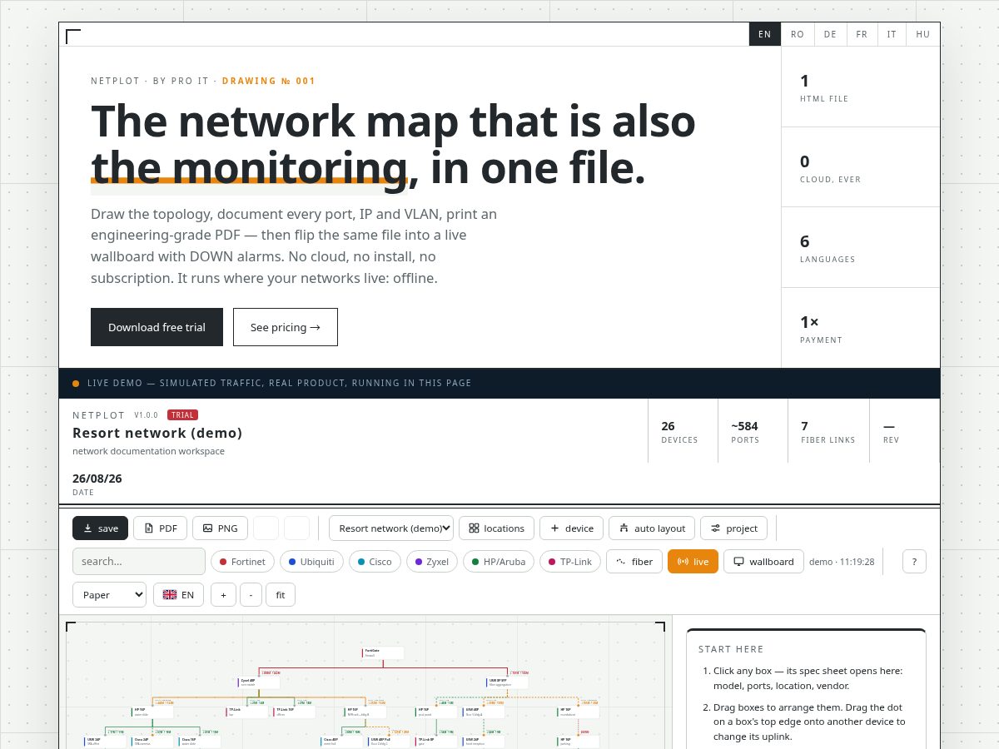
Task: Click Download free trial button
Action: click(157, 327)
